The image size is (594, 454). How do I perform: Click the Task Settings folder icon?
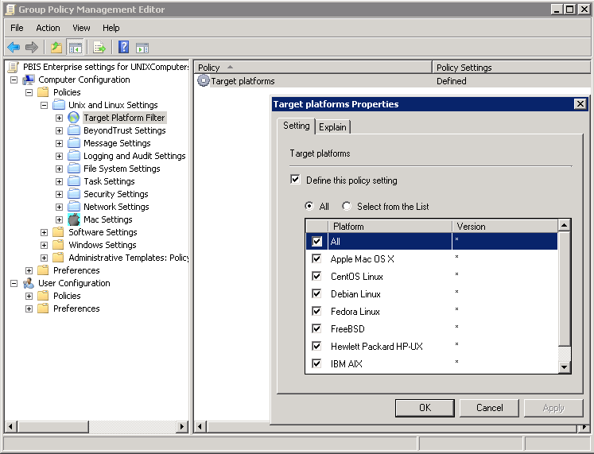(74, 181)
